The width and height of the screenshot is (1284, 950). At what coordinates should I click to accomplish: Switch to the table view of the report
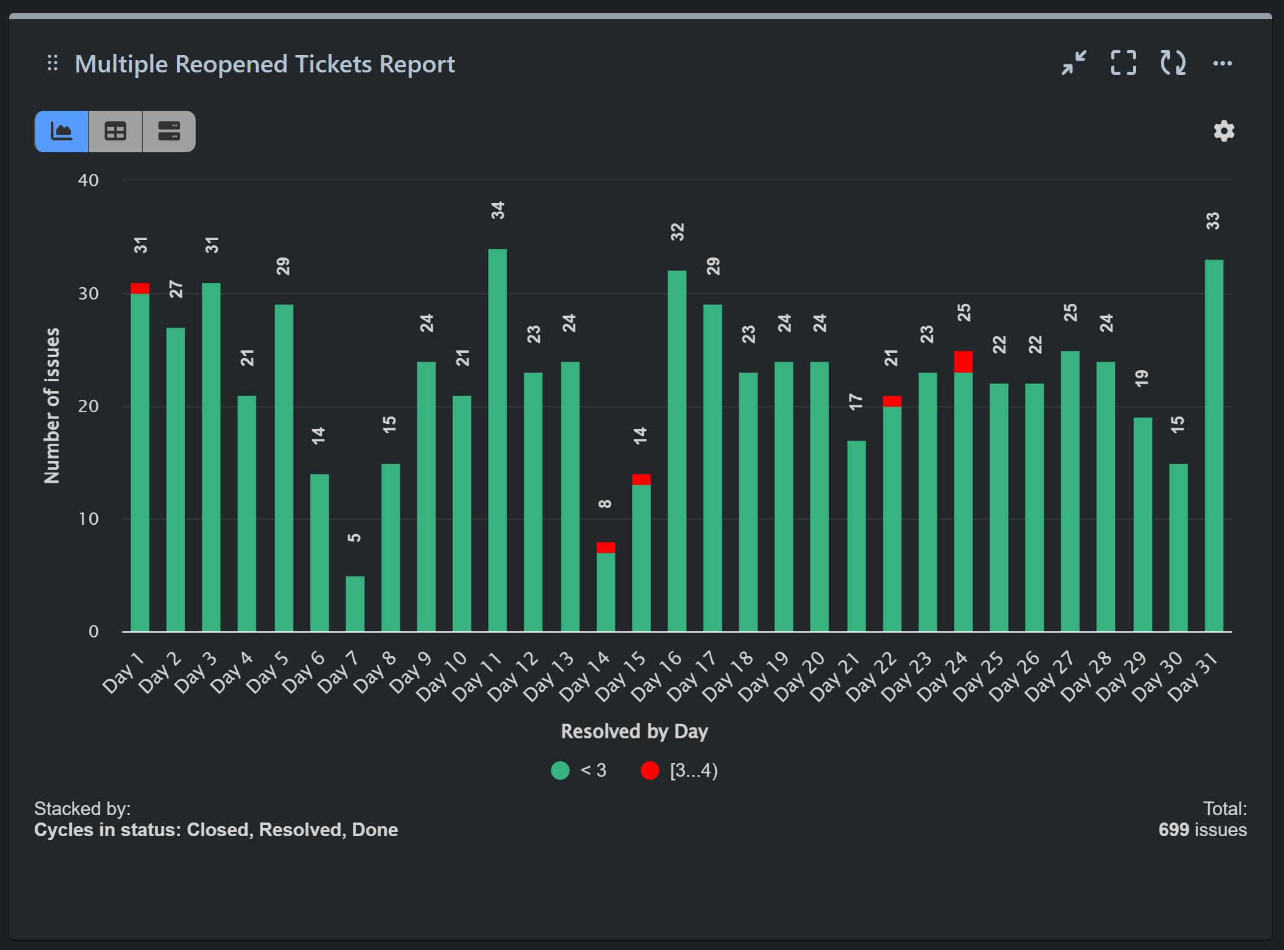[115, 131]
